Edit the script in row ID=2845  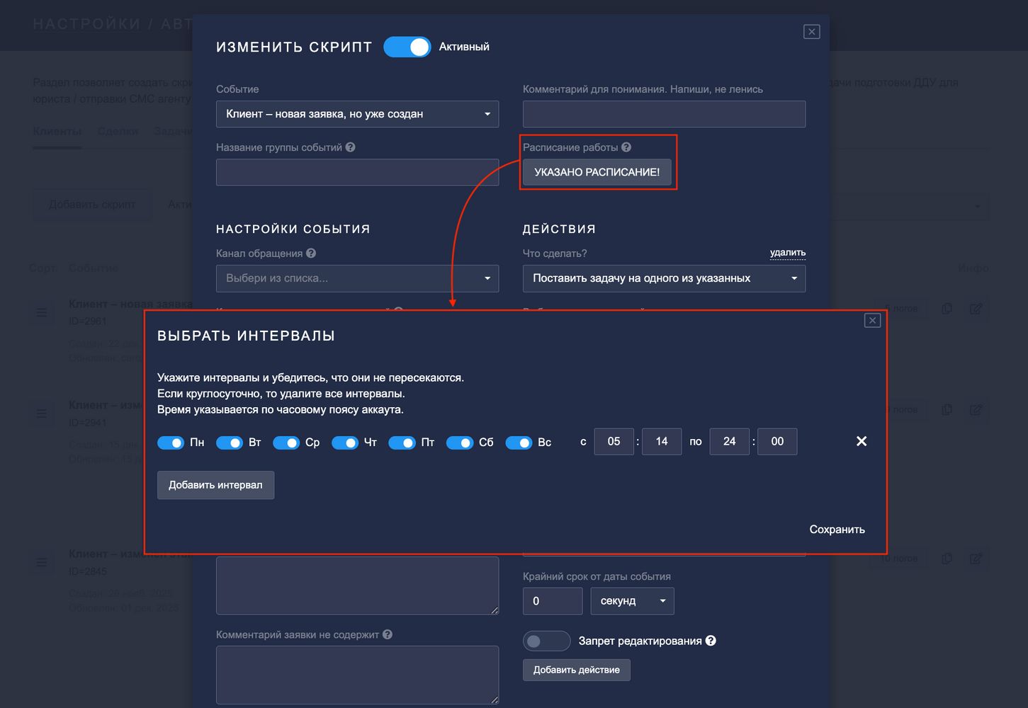pos(976,559)
